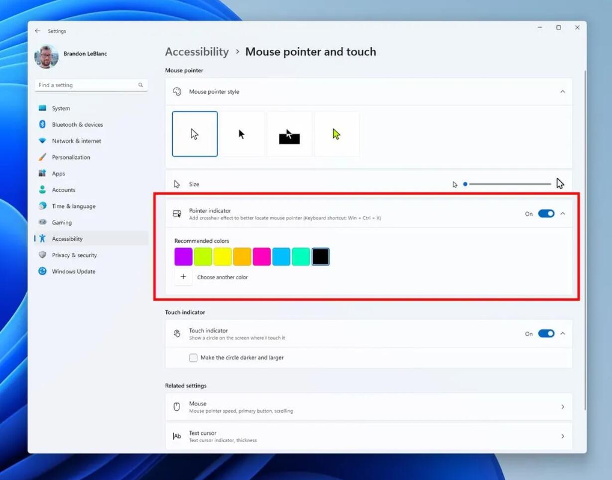Collapse the Mouse pointer style section

point(563,92)
